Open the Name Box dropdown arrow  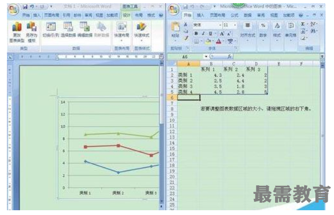coord(206,57)
